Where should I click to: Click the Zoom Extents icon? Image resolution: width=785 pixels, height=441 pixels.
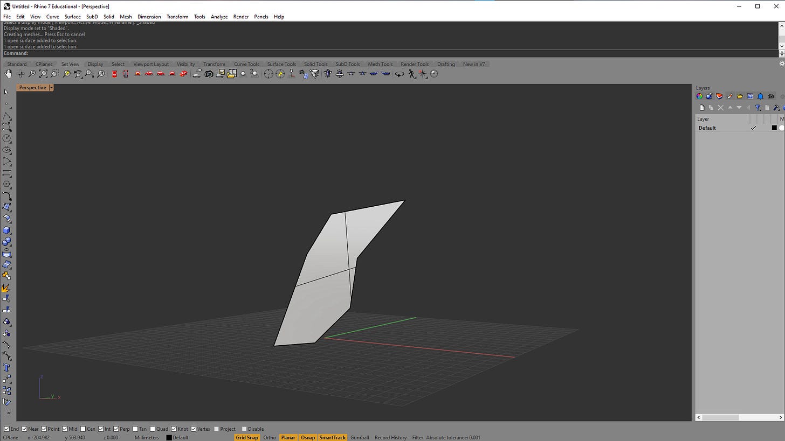44,74
